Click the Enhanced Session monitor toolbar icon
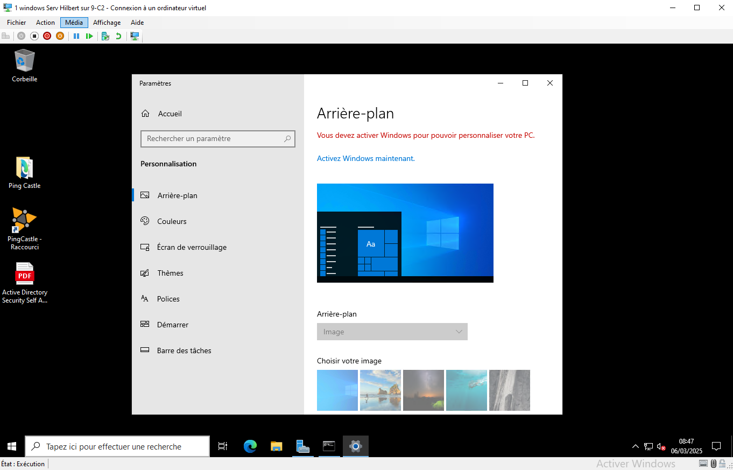Screen dimensions: 733x470 coord(135,36)
